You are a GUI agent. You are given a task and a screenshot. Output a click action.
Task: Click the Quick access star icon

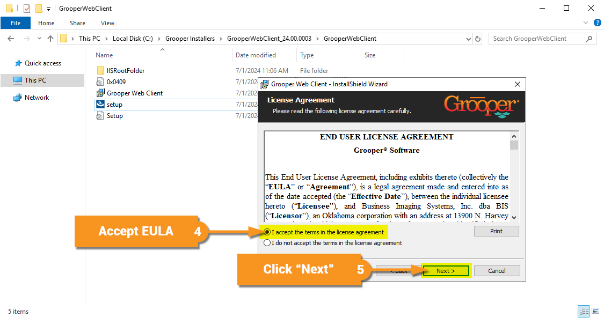(x=18, y=63)
